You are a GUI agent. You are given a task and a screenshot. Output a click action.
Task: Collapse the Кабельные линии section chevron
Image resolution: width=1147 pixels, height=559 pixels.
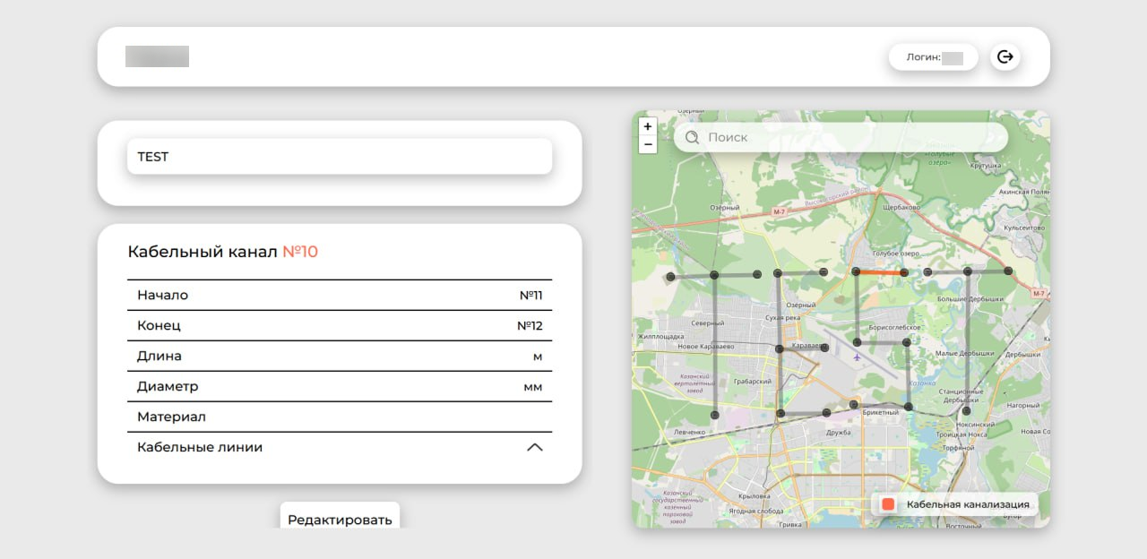(x=535, y=447)
